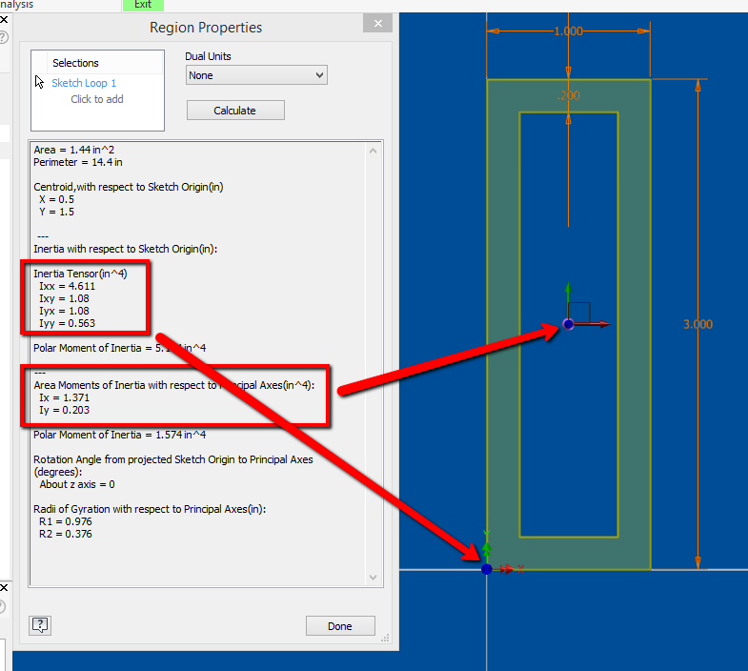Click the 'About z axis = 0' line
The height and width of the screenshot is (671, 748).
click(77, 485)
